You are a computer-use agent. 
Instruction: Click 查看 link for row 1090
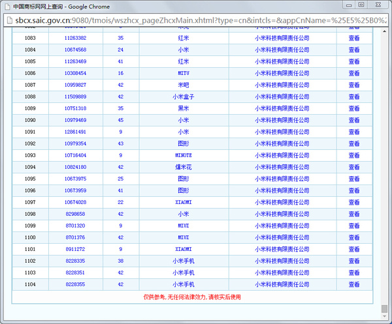click(354, 120)
